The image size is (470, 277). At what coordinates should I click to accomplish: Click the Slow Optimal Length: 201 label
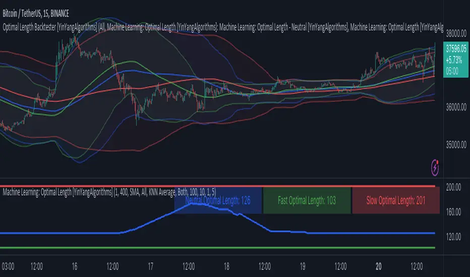pyautogui.click(x=396, y=200)
